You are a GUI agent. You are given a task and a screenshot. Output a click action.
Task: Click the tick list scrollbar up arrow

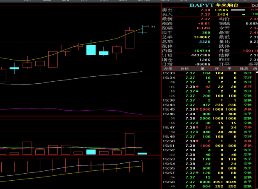tap(257, 72)
